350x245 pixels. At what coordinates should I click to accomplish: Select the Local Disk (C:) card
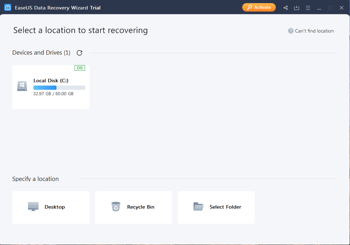tap(51, 87)
